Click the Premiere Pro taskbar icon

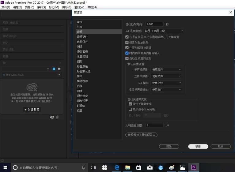coord(194,167)
